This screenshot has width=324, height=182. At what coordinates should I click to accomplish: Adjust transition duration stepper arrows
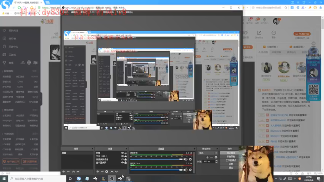click(216, 161)
